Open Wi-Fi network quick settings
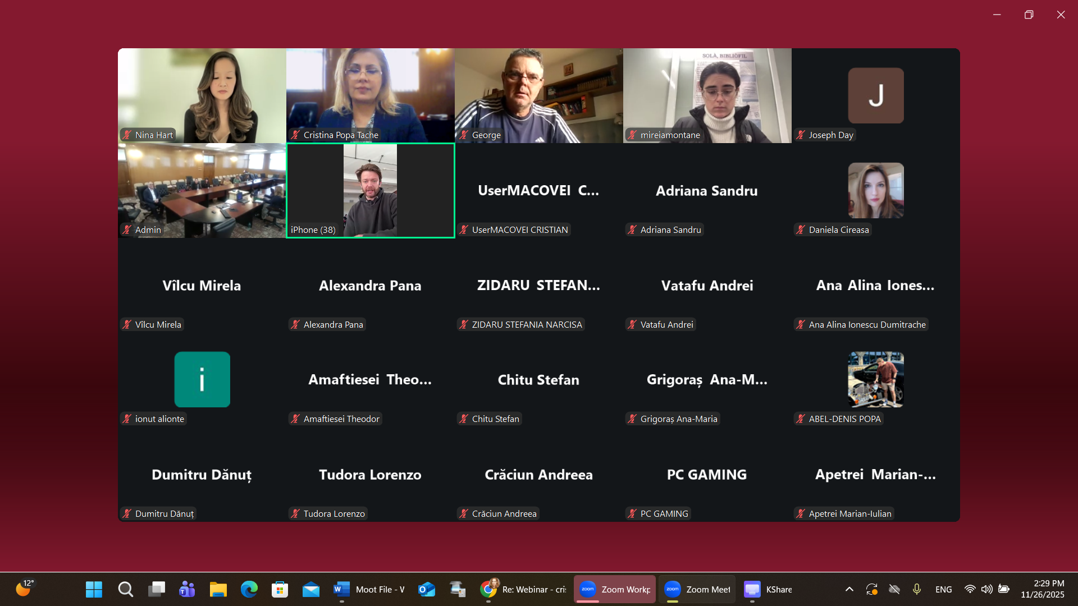The image size is (1078, 606). click(x=970, y=589)
